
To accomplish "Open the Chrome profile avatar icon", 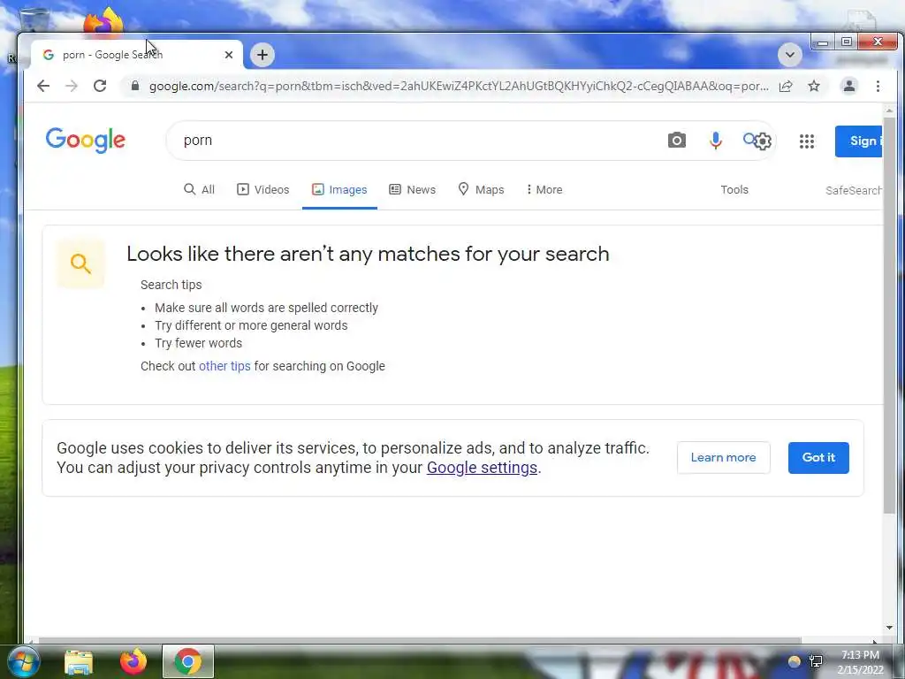I will [x=849, y=86].
